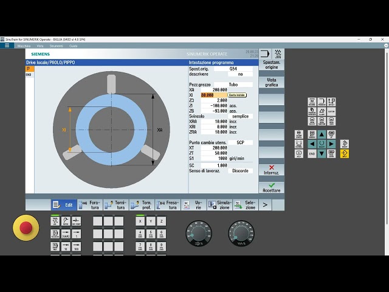
Task: Open the PROGRAM area key
Action: coord(322,102)
